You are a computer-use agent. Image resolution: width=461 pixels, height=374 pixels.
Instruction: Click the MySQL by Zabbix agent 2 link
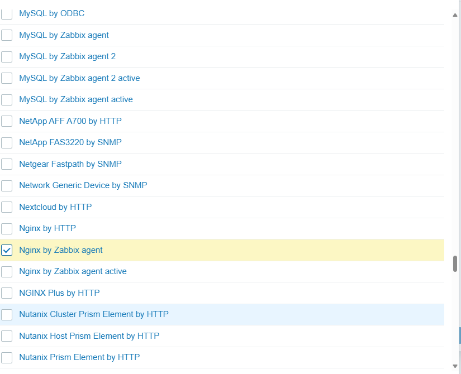[x=67, y=56]
